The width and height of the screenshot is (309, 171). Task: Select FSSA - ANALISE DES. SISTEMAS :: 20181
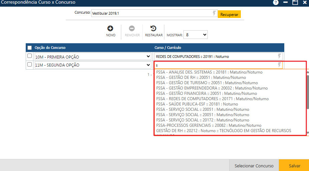(209, 72)
